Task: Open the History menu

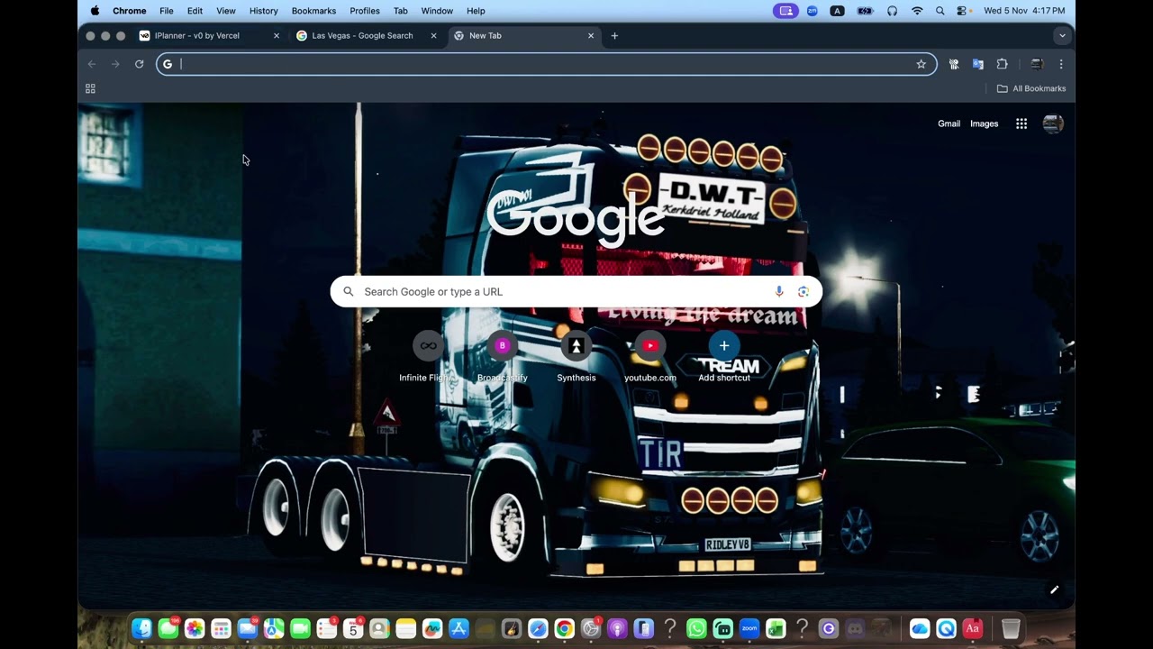Action: coord(263,11)
